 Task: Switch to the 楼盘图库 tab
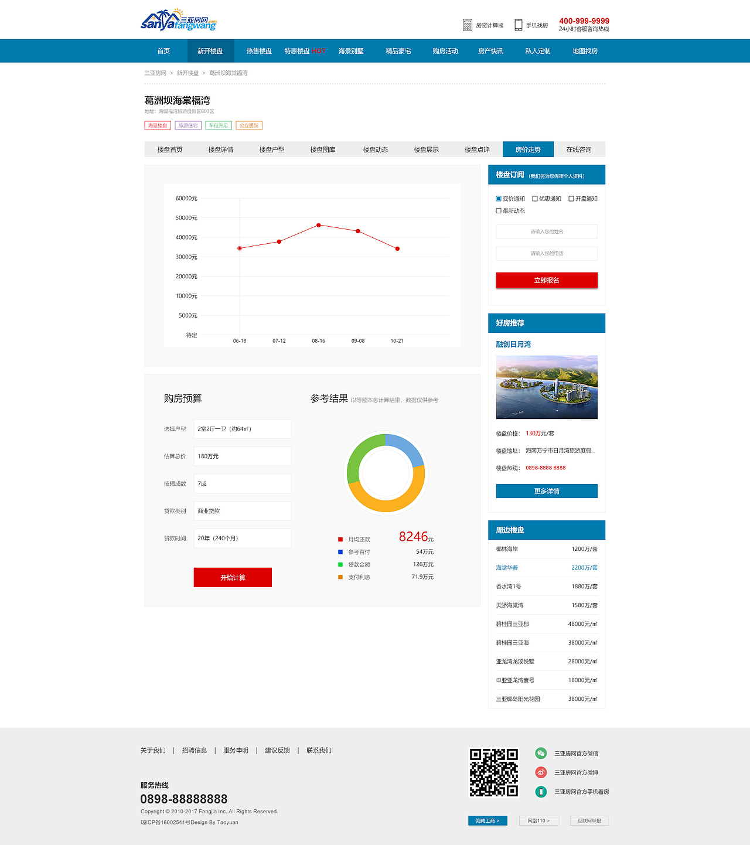[323, 149]
